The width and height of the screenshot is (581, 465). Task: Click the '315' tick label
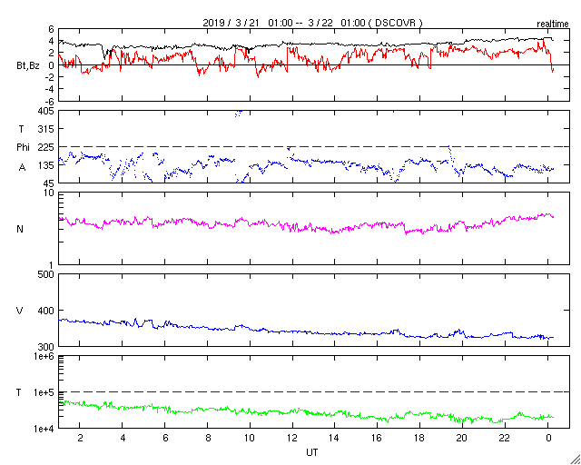pos(46,129)
